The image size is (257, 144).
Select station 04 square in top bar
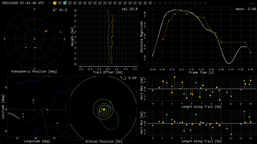pos(70,3)
